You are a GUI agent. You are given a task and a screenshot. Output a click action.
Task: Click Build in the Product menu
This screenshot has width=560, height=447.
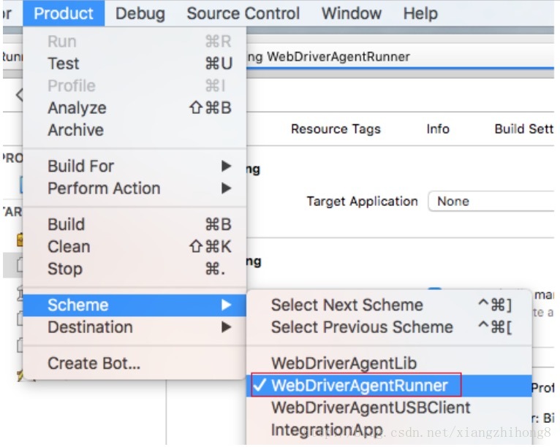66,225
